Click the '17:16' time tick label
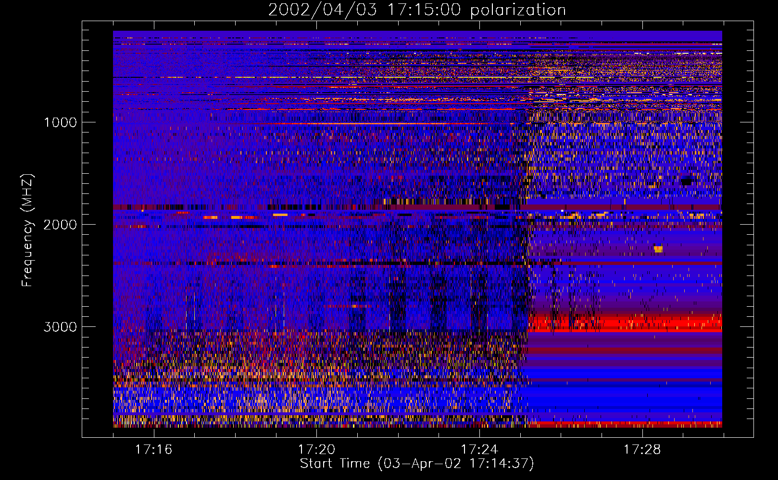Screen dimensions: 778x480 (153, 449)
